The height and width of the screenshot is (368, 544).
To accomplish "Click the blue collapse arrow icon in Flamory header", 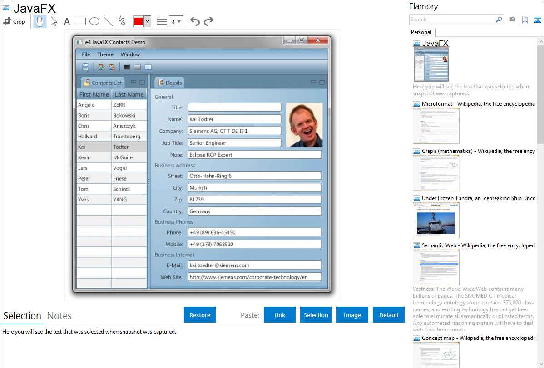I will tap(537, 20).
